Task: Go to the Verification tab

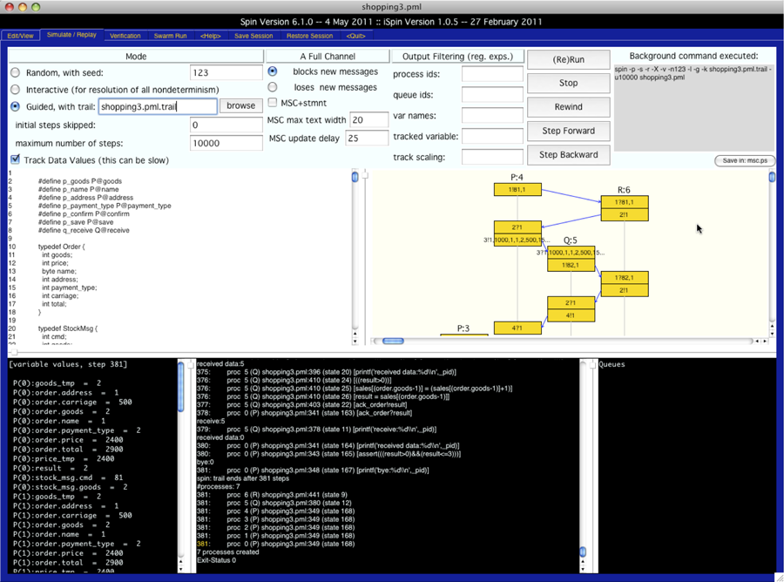Action: point(125,36)
